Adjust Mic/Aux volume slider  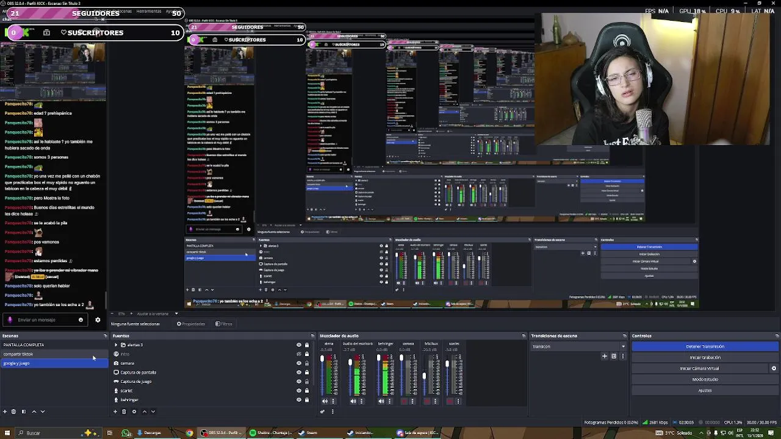[424, 374]
